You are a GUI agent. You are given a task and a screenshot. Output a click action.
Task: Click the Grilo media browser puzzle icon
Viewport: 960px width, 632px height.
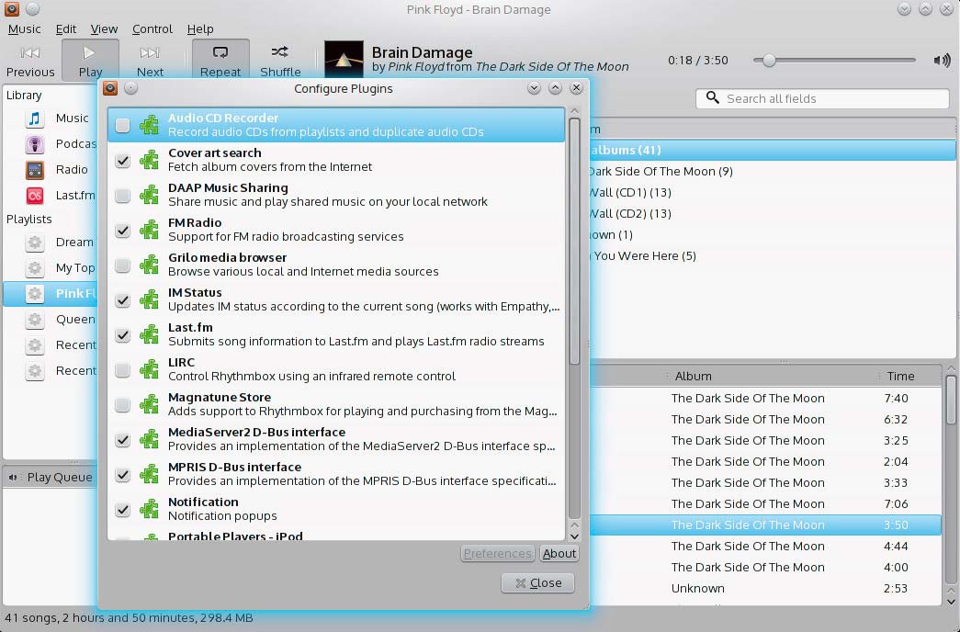point(149,265)
